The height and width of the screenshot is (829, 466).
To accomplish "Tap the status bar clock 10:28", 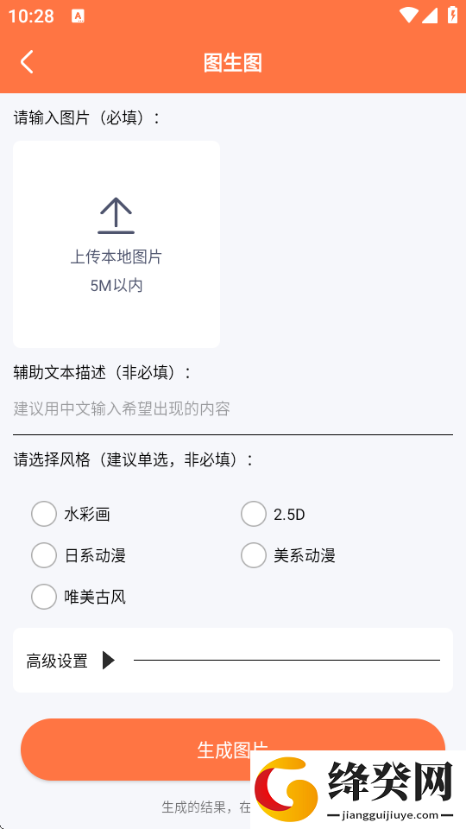I will pyautogui.click(x=31, y=16).
